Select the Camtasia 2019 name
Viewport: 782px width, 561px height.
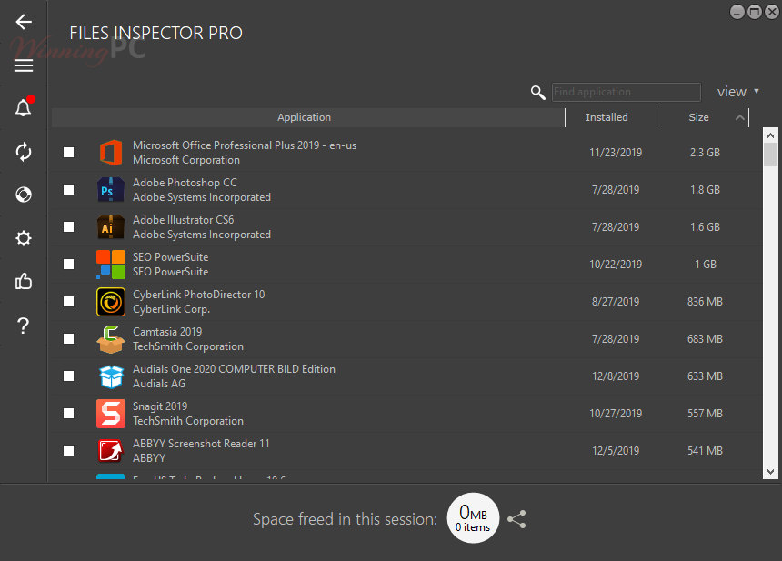pyautogui.click(x=167, y=332)
